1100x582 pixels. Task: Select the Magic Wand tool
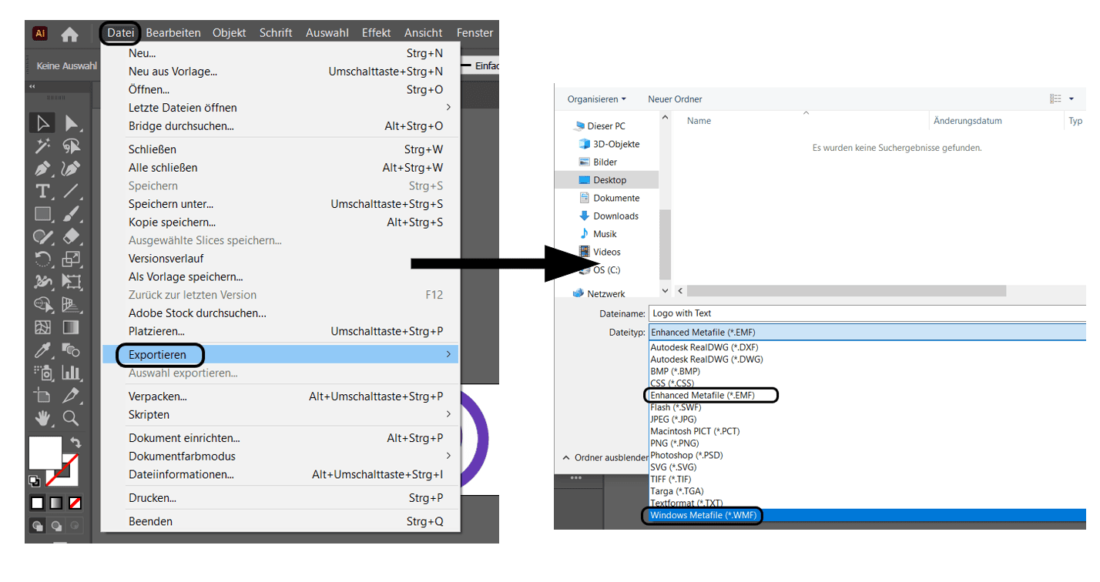[43, 146]
